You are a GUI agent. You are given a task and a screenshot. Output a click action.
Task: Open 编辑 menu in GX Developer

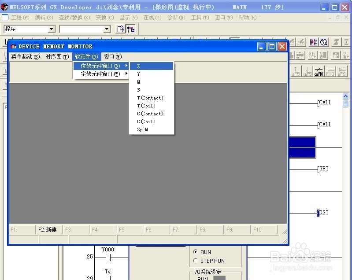coord(44,18)
